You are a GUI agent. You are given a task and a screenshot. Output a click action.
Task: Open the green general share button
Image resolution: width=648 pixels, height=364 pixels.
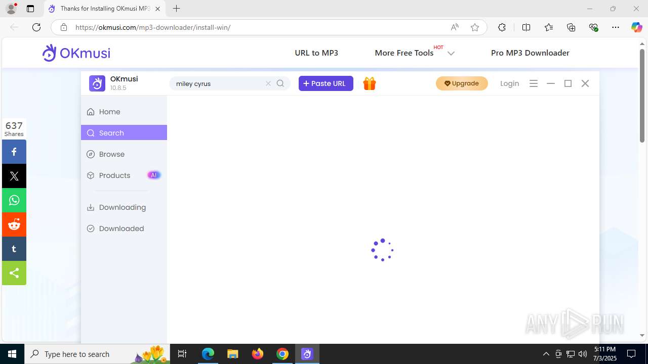[x=14, y=273]
